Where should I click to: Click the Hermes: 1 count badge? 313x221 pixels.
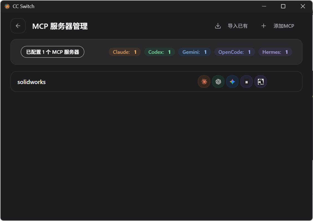pos(275,52)
